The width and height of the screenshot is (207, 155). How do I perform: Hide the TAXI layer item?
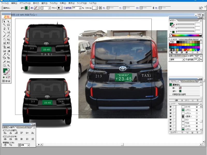pos(171,123)
